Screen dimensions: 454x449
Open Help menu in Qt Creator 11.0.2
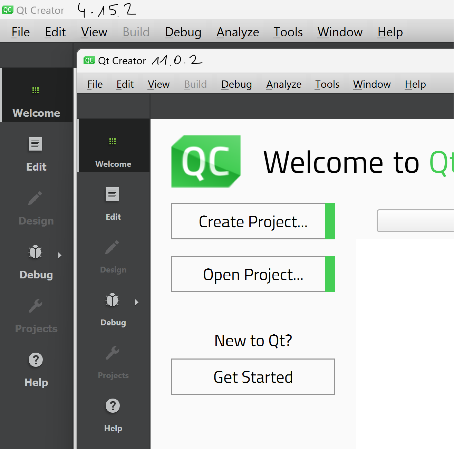[415, 84]
